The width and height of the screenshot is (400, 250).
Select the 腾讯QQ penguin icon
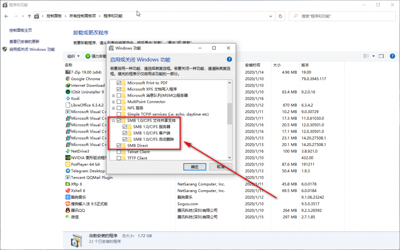point(68,210)
